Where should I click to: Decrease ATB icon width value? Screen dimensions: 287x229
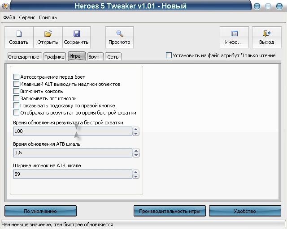135,176
